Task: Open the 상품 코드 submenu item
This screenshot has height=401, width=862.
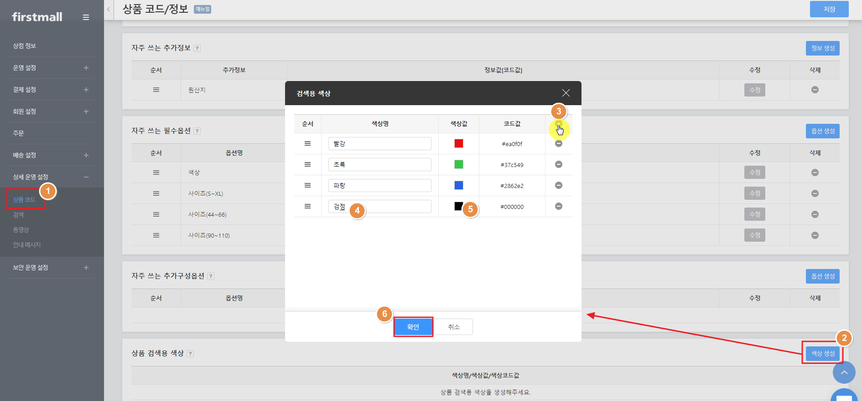Action: point(24,199)
